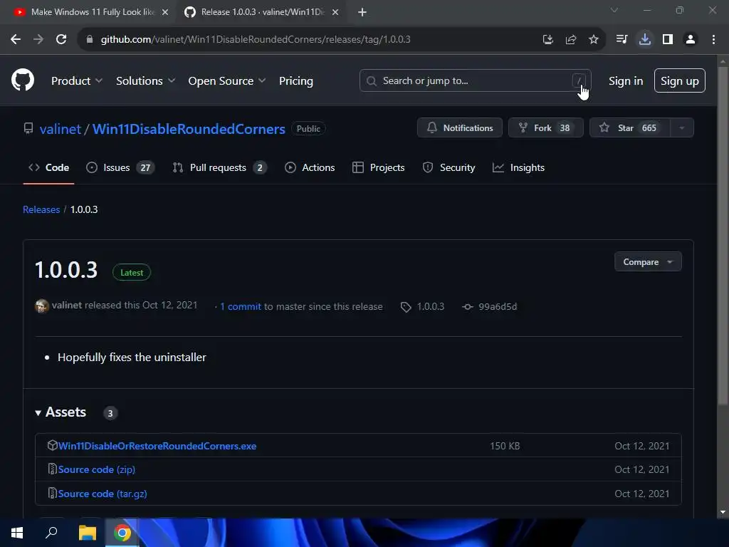
Task: Collapse the Assets section
Action: tap(61, 412)
